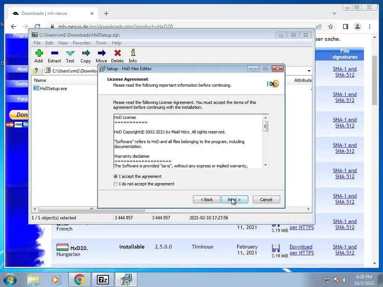This screenshot has width=383, height=287.
Task: Switch to 7-Zip taskbar button
Action: click(x=103, y=280)
